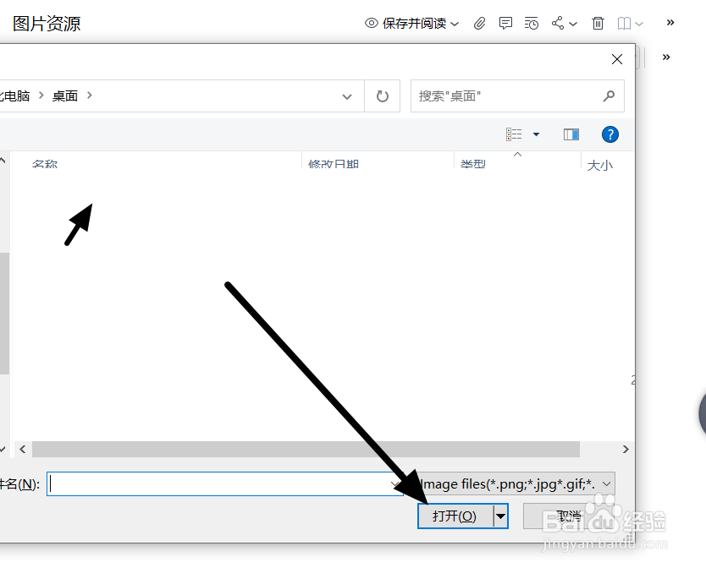Open the address bar history dropdown
Viewport: 706px width, 568px height.
coord(347,96)
